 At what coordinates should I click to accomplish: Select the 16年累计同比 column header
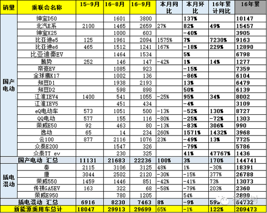221,7
